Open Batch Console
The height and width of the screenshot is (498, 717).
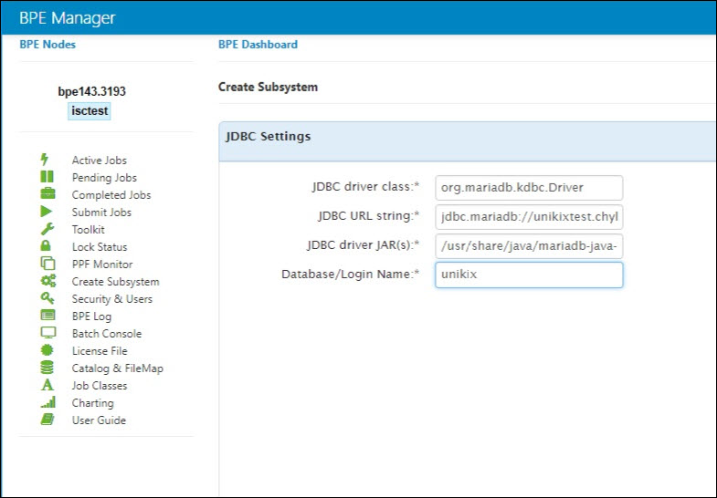[x=107, y=334]
